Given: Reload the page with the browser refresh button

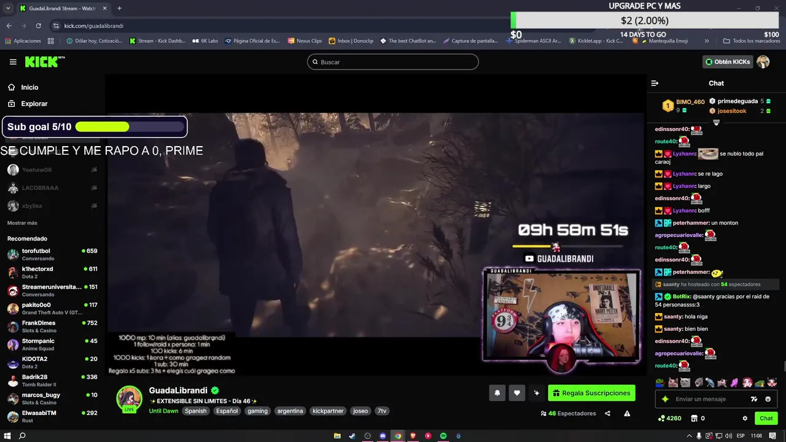Looking at the screenshot, I should [x=38, y=26].
